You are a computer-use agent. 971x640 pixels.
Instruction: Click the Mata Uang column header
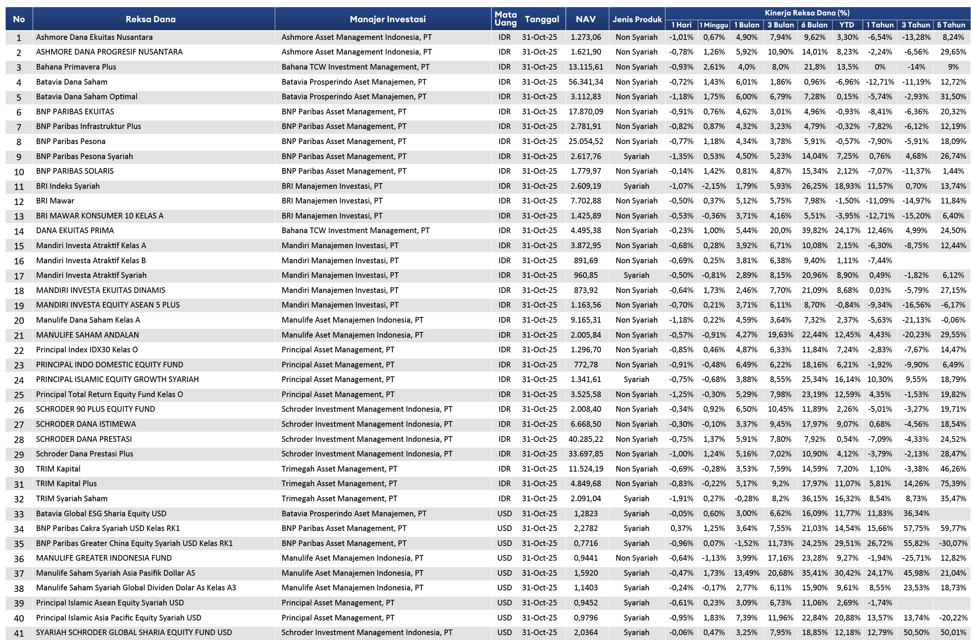tap(505, 19)
